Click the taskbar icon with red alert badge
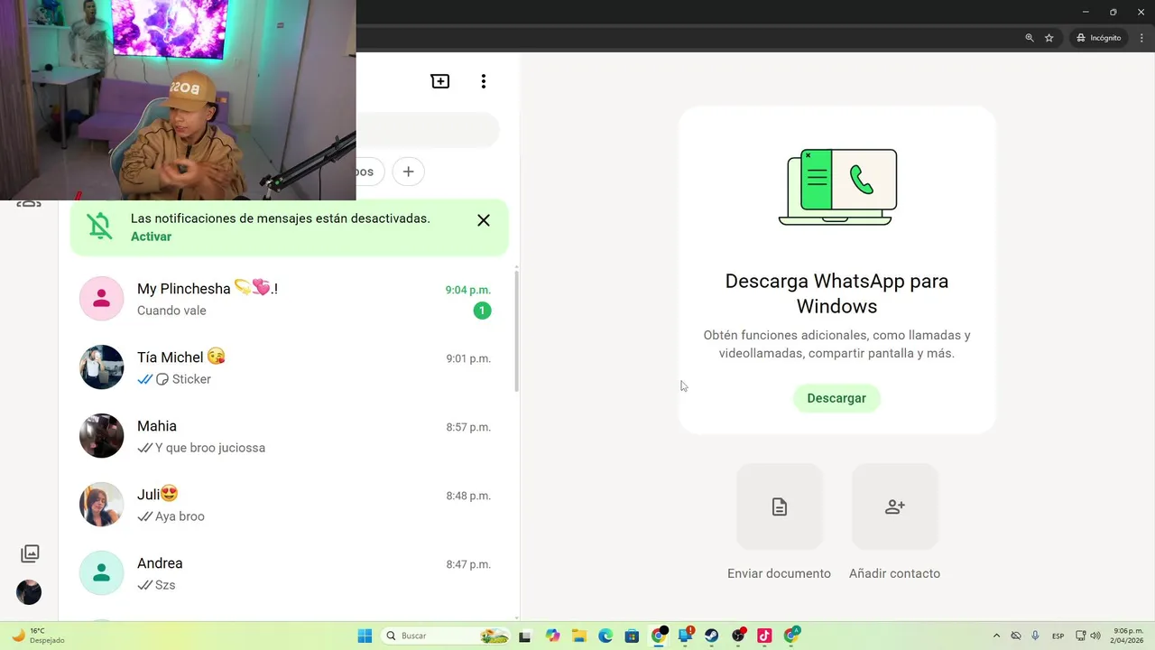Screen dimensions: 1155x650 pyautogui.click(x=686, y=636)
